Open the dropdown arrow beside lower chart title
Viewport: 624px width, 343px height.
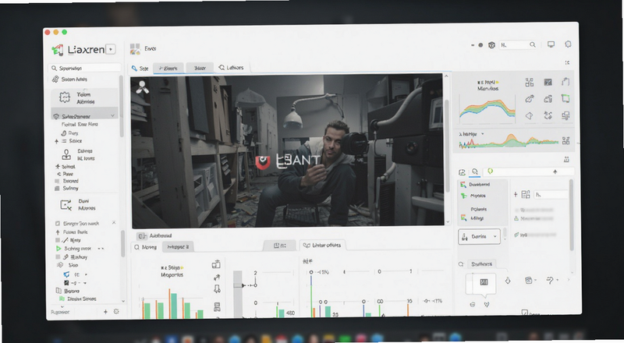click(483, 134)
